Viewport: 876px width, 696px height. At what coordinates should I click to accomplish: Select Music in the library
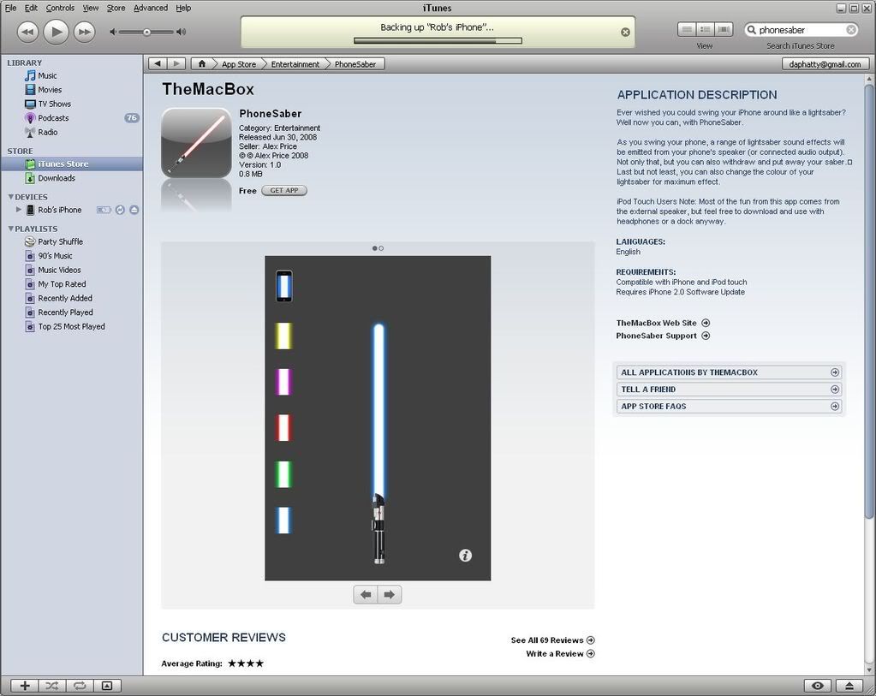(x=47, y=75)
